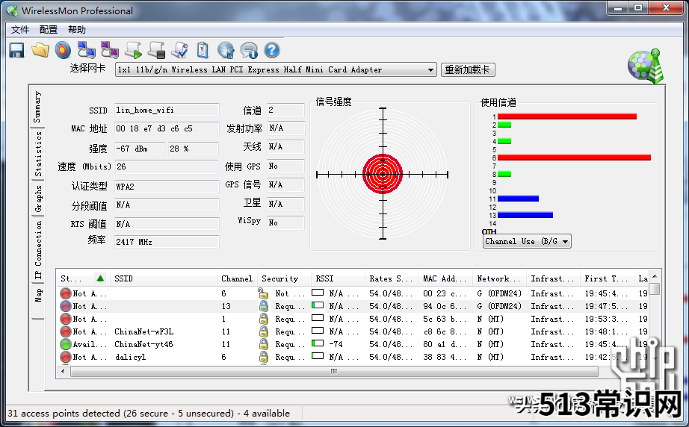The height and width of the screenshot is (427, 689).
Task: Click the globe web toolbar icon
Action: (226, 50)
